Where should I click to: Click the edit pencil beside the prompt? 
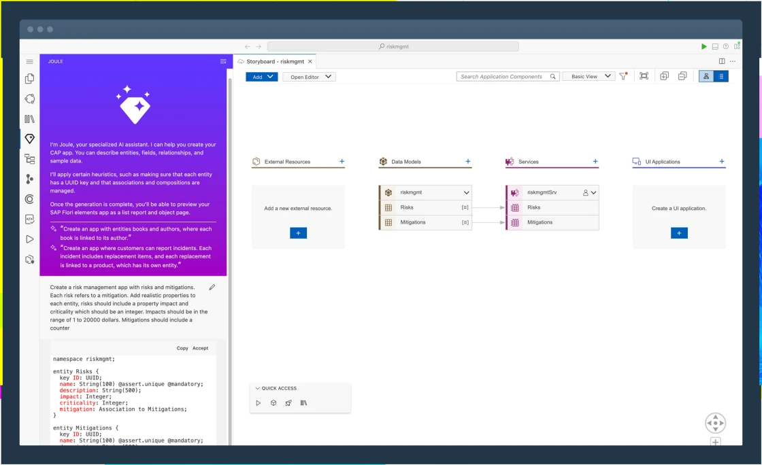point(212,288)
